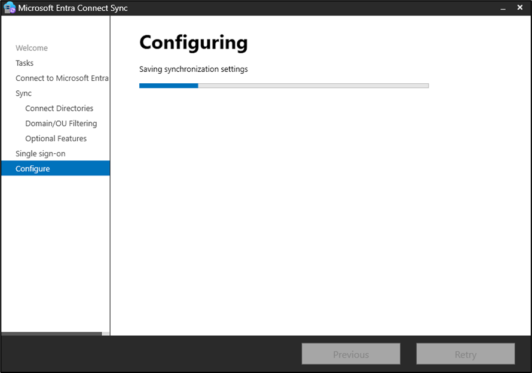This screenshot has width=532, height=373.
Task: Switch to the Single sign-on step
Action: [41, 153]
